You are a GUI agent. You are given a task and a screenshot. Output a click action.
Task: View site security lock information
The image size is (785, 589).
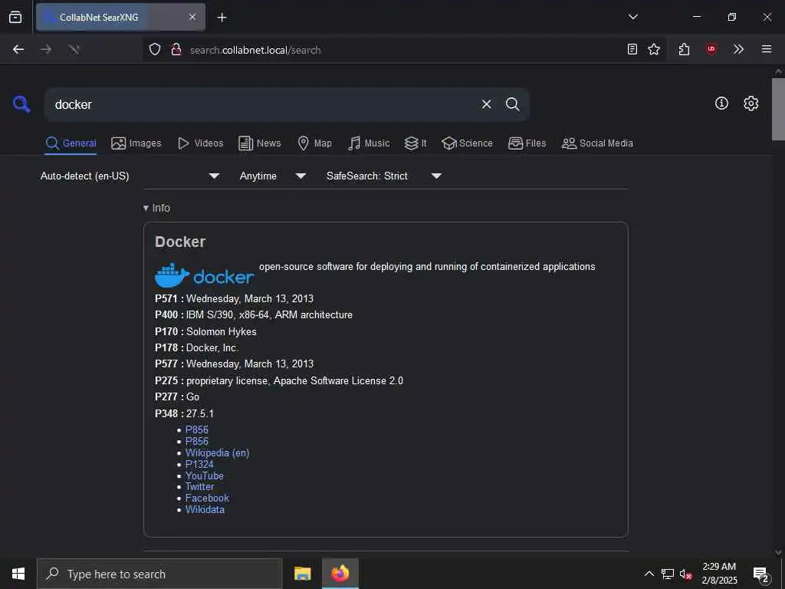tap(176, 49)
